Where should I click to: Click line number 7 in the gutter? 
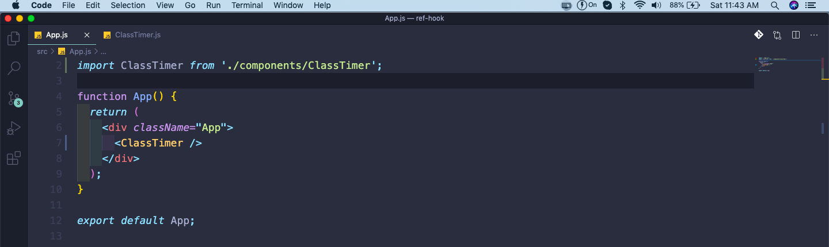pyautogui.click(x=59, y=142)
